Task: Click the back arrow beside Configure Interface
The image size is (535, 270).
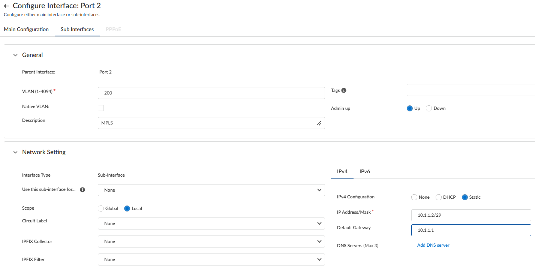Action: pyautogui.click(x=6, y=6)
